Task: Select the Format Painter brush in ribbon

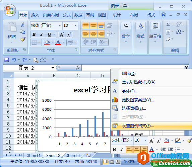Action: [x=23, y=39]
